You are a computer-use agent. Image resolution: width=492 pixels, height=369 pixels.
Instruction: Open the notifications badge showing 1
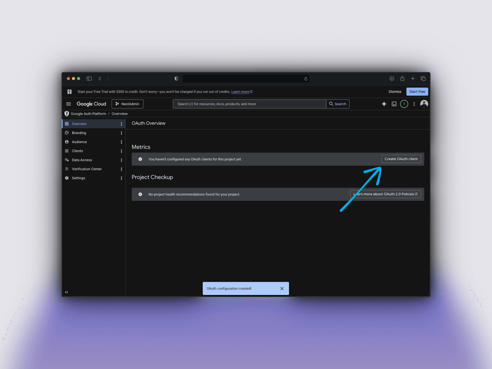[404, 104]
